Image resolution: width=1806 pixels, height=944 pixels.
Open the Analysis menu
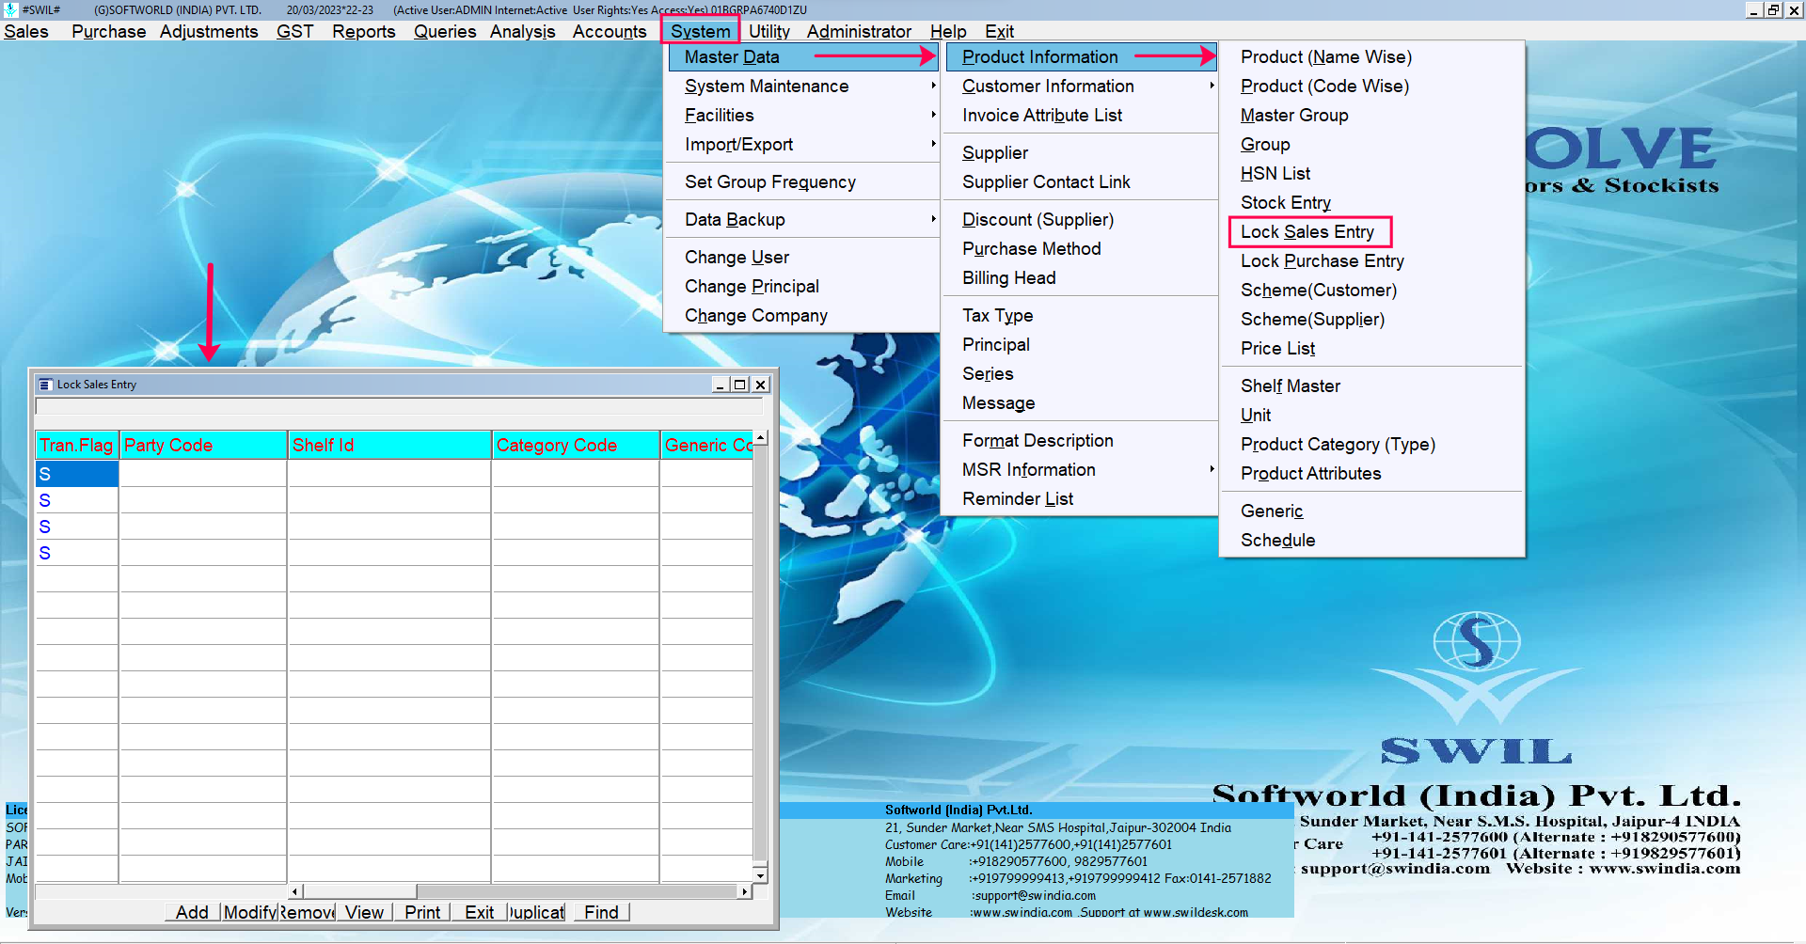tap(522, 31)
